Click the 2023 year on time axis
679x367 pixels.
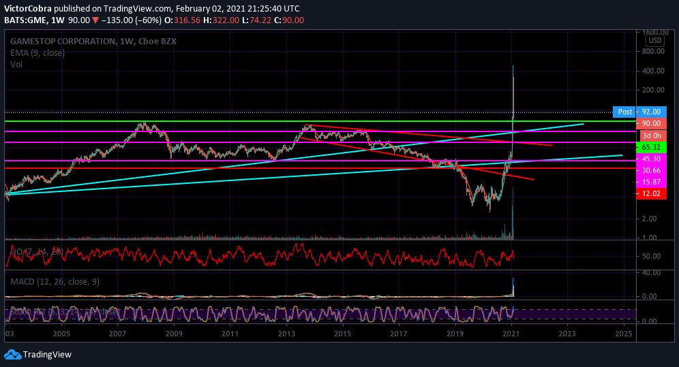pyautogui.click(x=567, y=334)
